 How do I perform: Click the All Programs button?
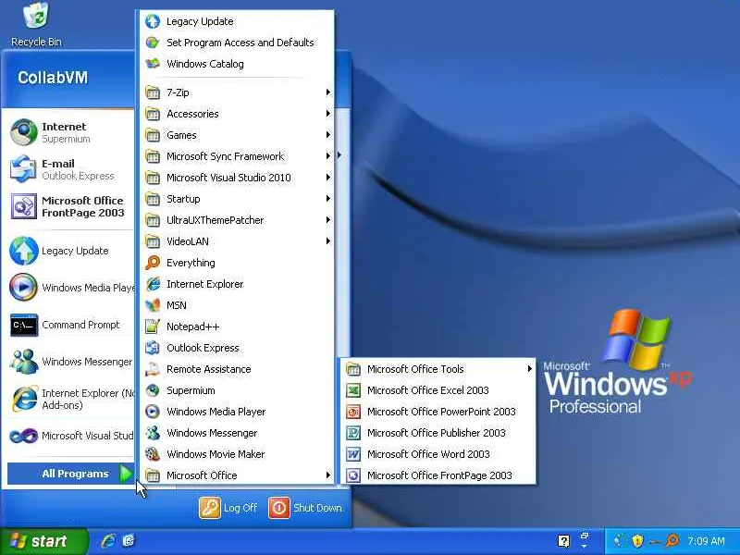pyautogui.click(x=71, y=474)
